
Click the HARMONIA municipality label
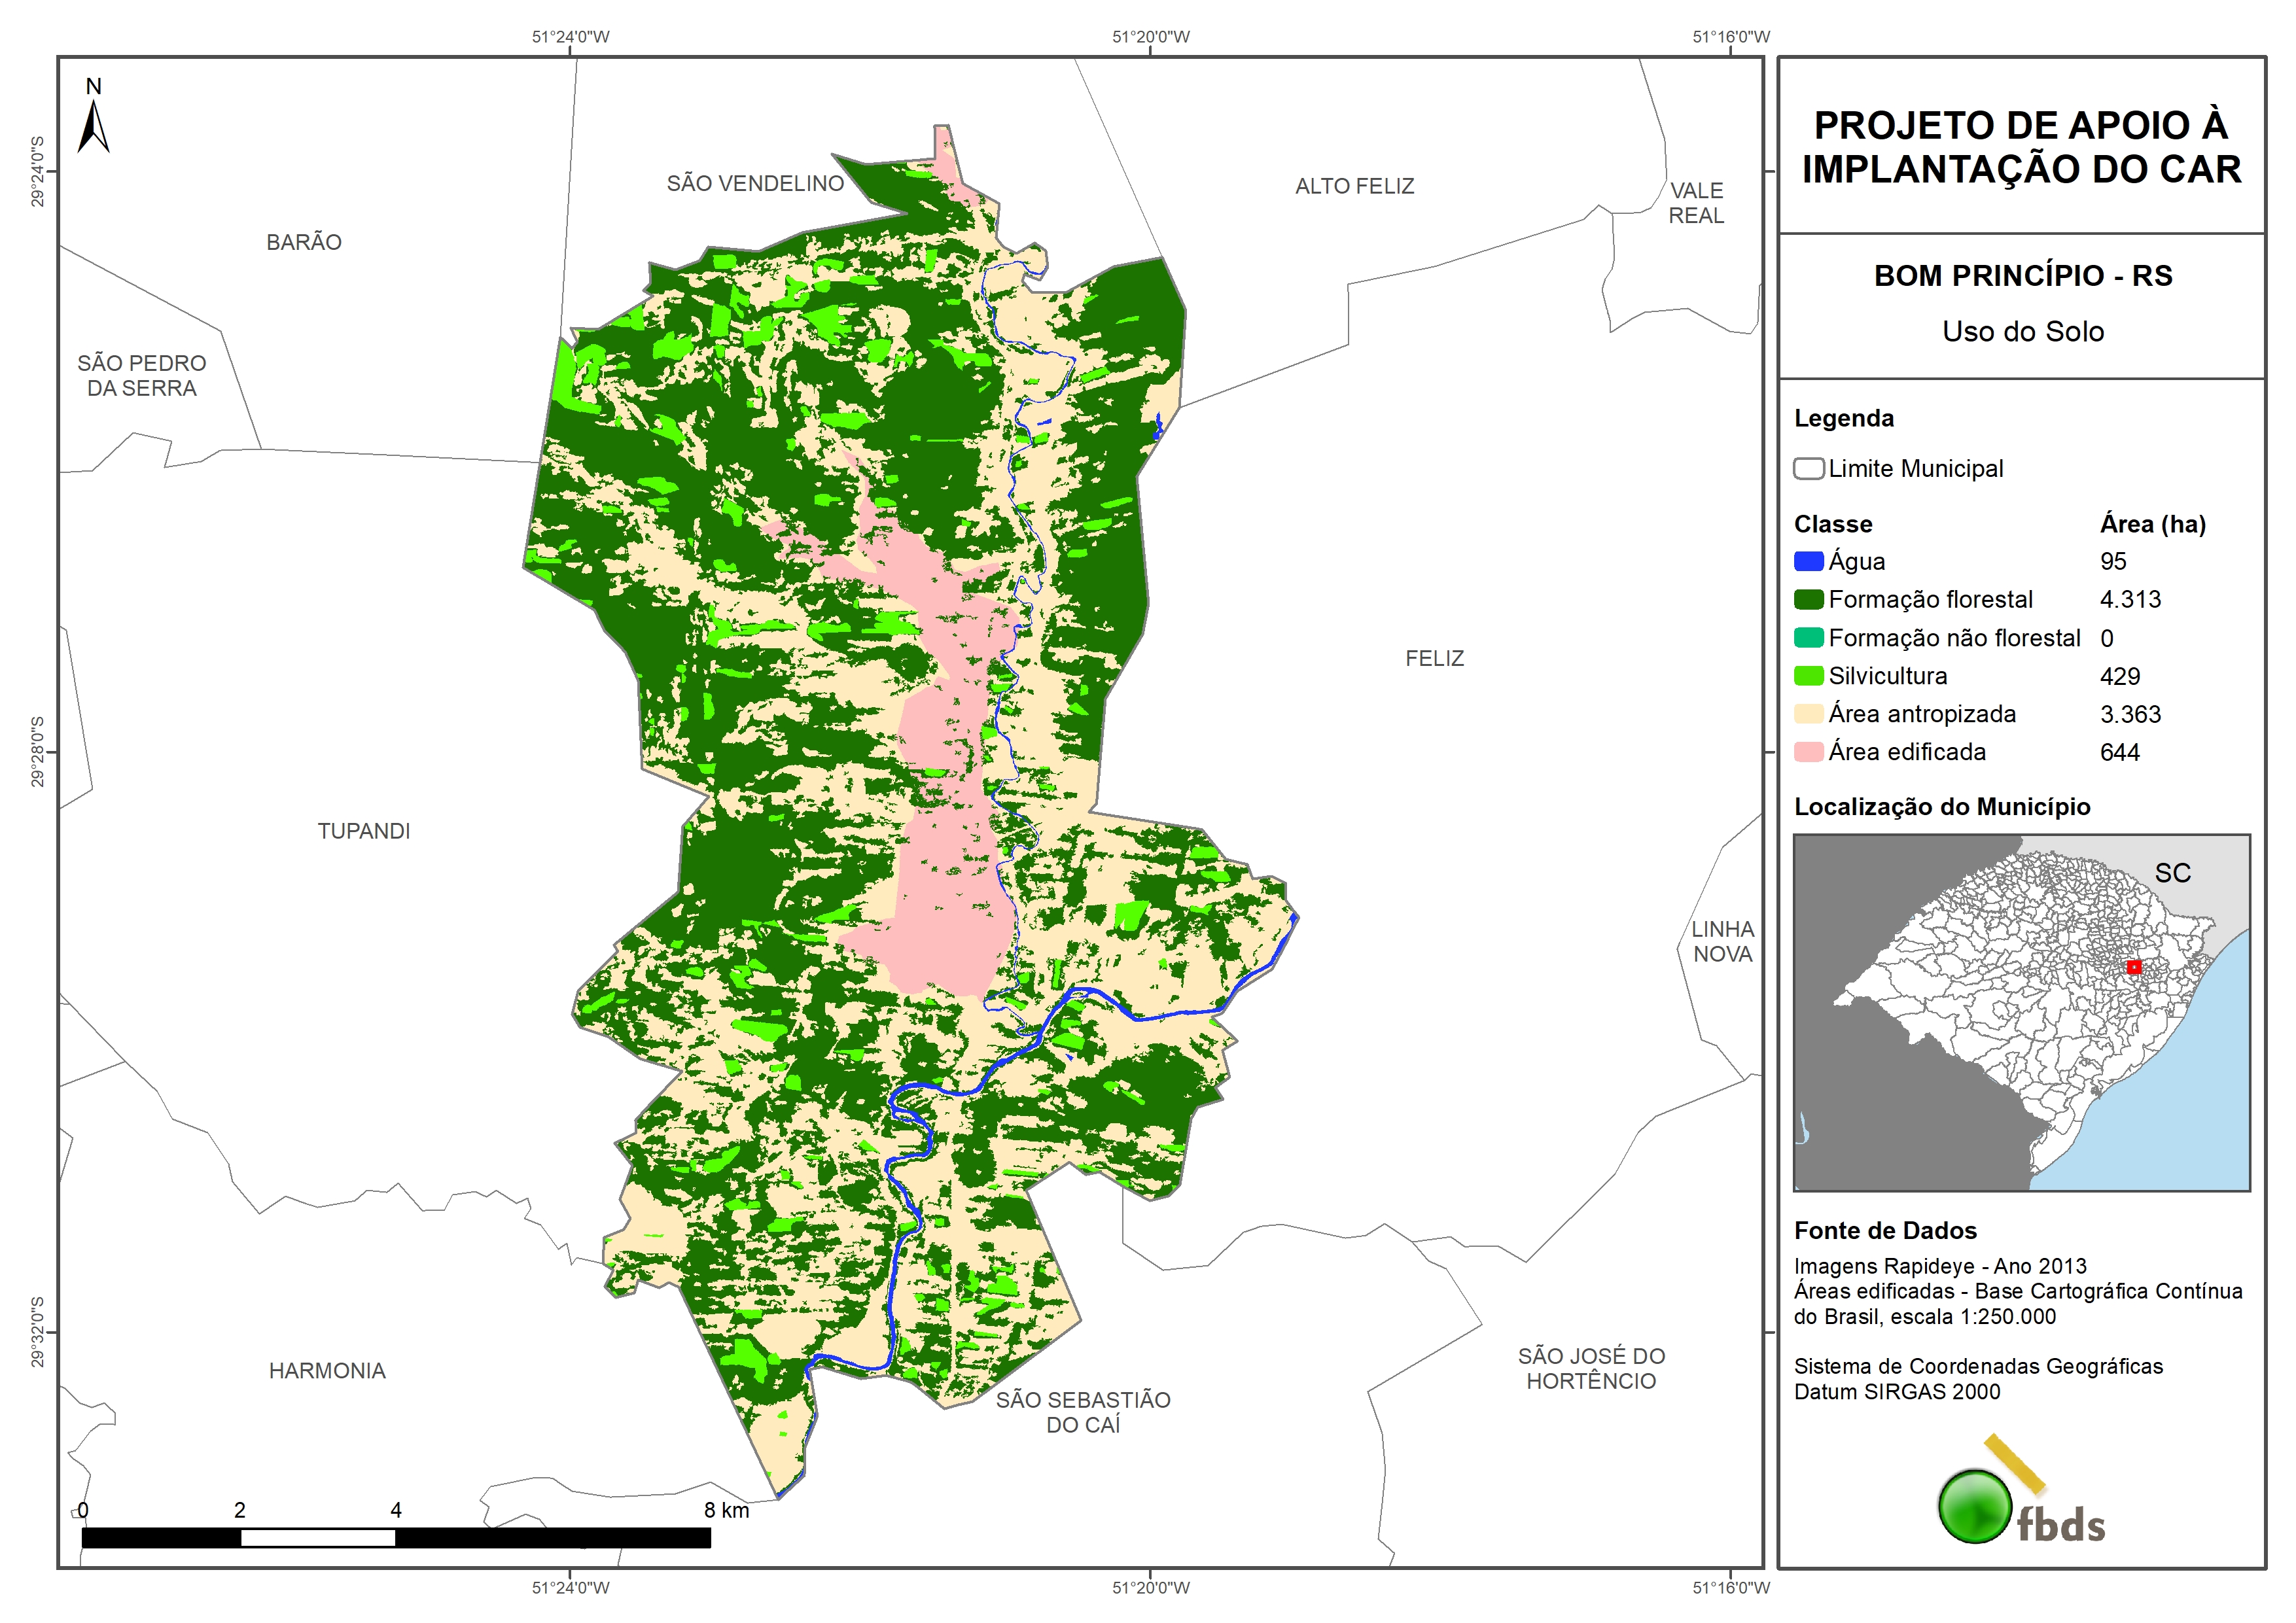pyautogui.click(x=327, y=1371)
